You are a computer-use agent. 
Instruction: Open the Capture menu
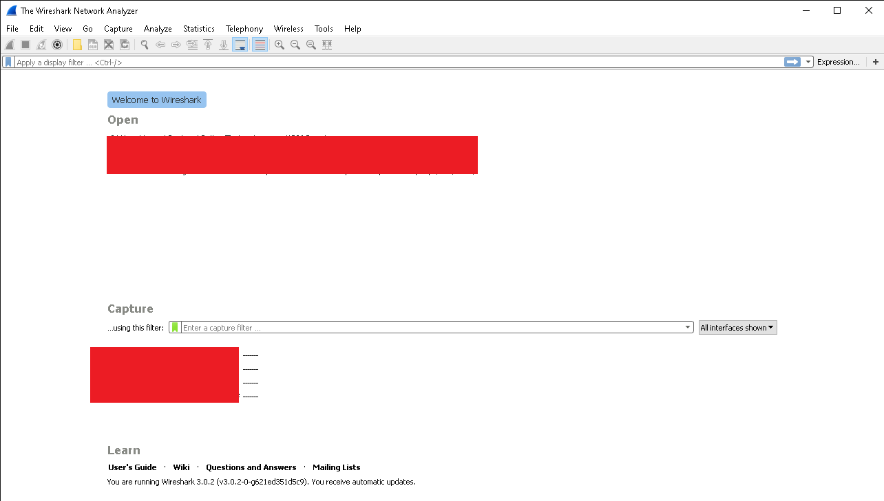coord(118,29)
